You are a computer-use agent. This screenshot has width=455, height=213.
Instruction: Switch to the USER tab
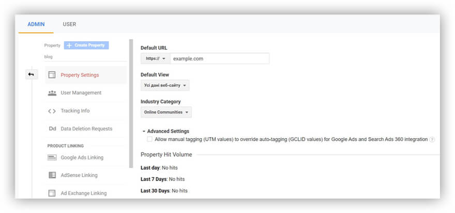[69, 24]
